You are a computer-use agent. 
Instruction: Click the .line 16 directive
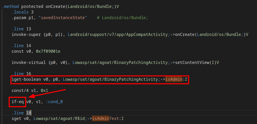pyautogui.click(x=21, y=74)
